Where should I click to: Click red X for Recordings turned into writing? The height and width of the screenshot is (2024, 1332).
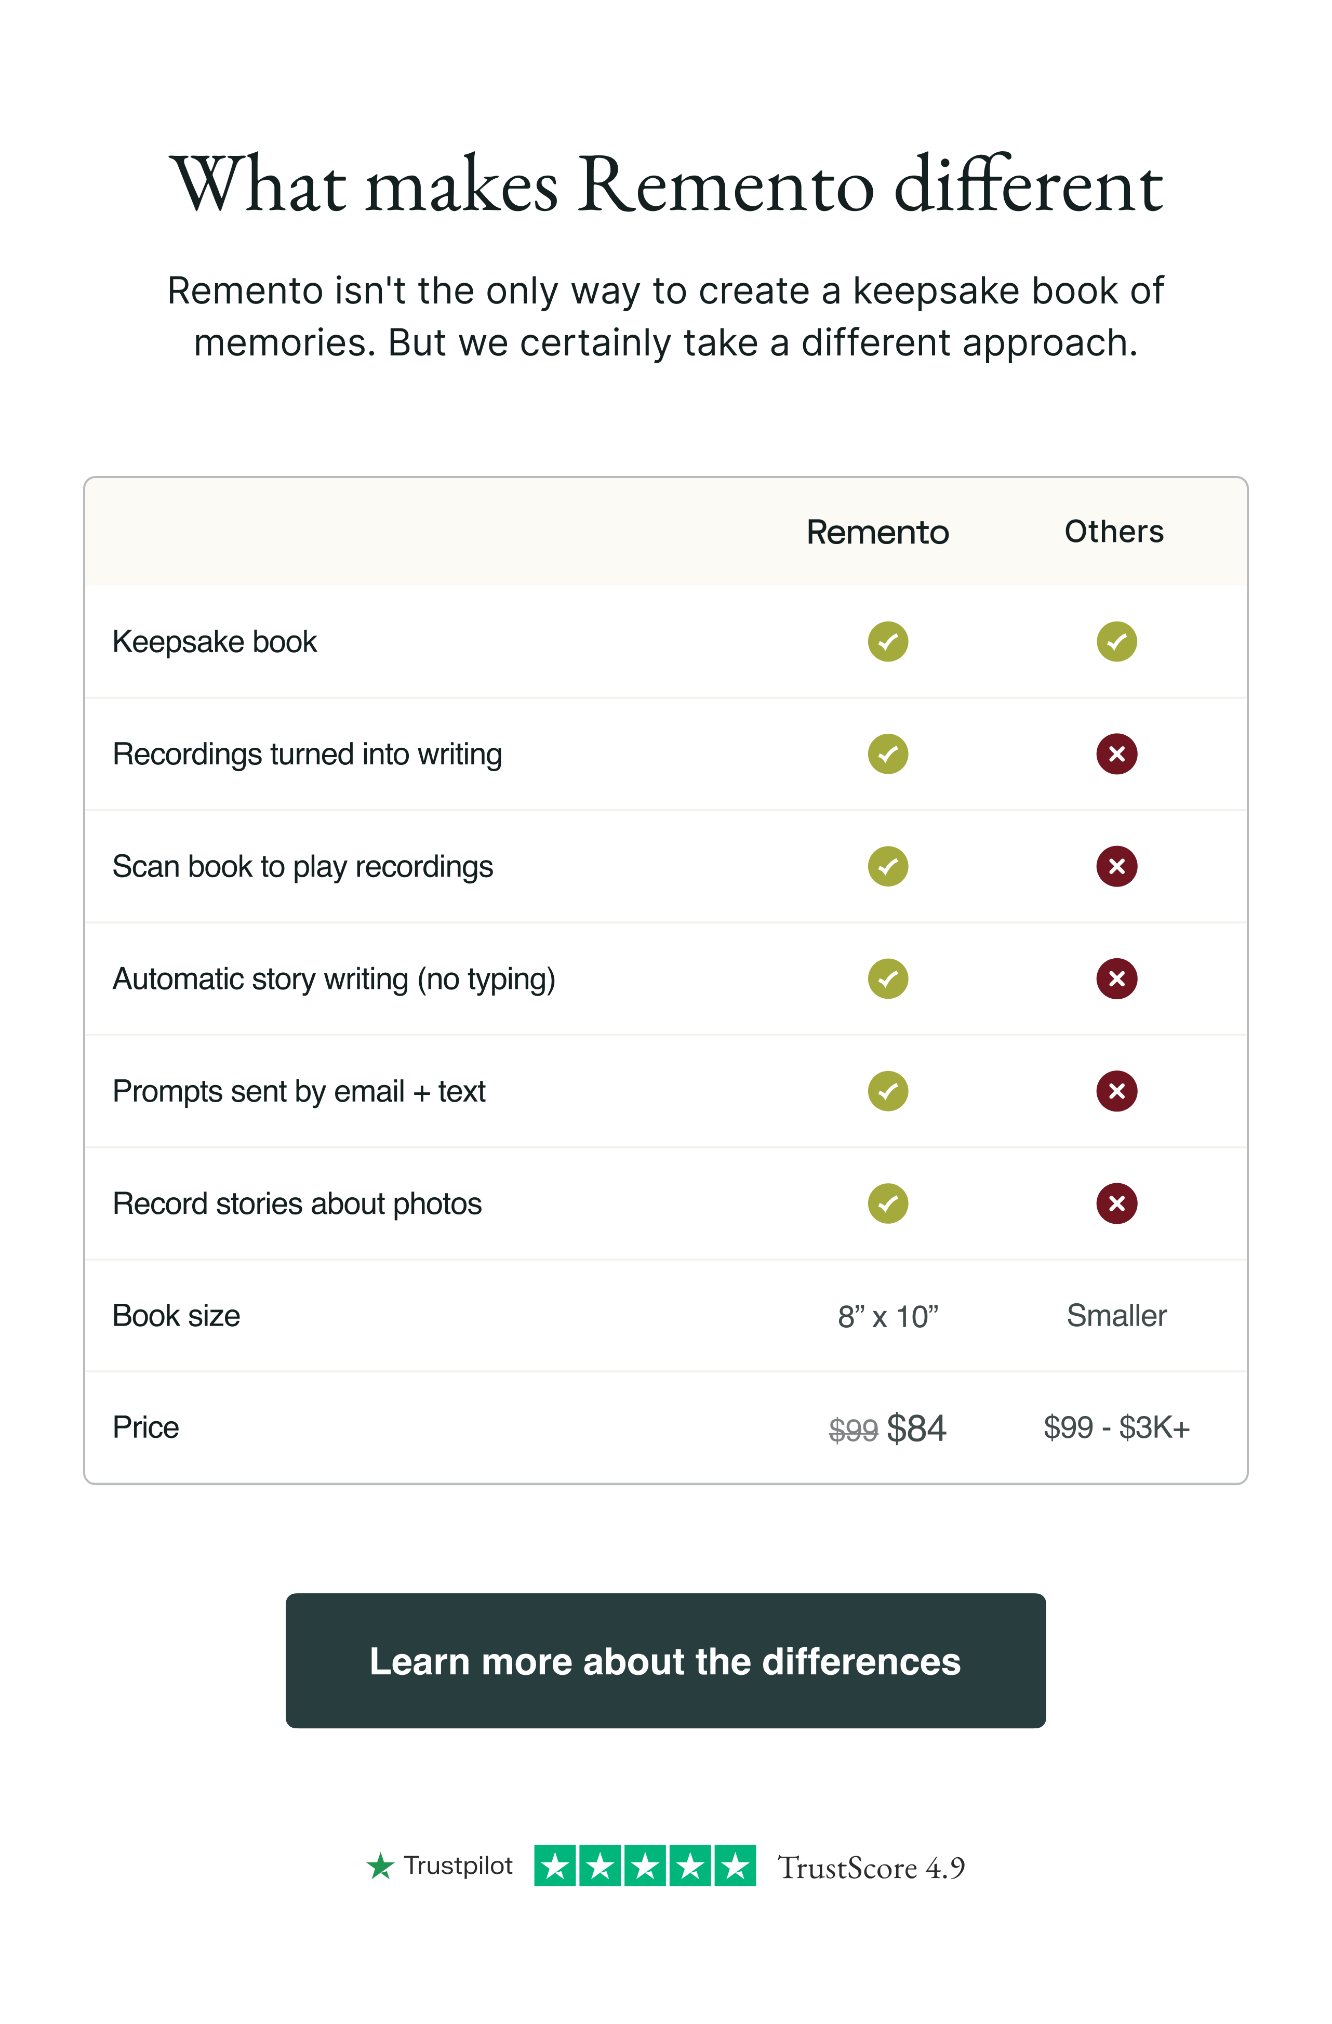point(1116,753)
